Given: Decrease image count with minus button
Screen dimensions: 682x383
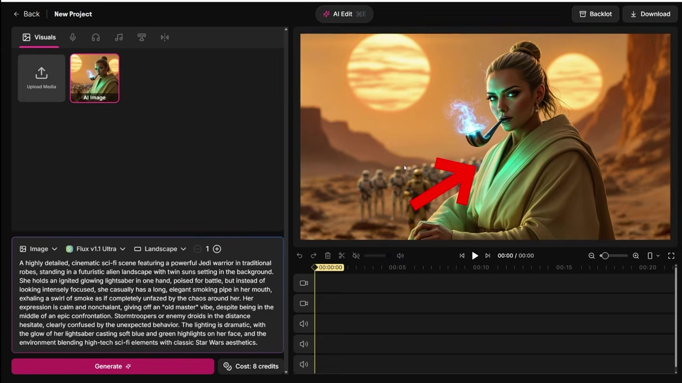Looking at the screenshot, I should tap(198, 249).
